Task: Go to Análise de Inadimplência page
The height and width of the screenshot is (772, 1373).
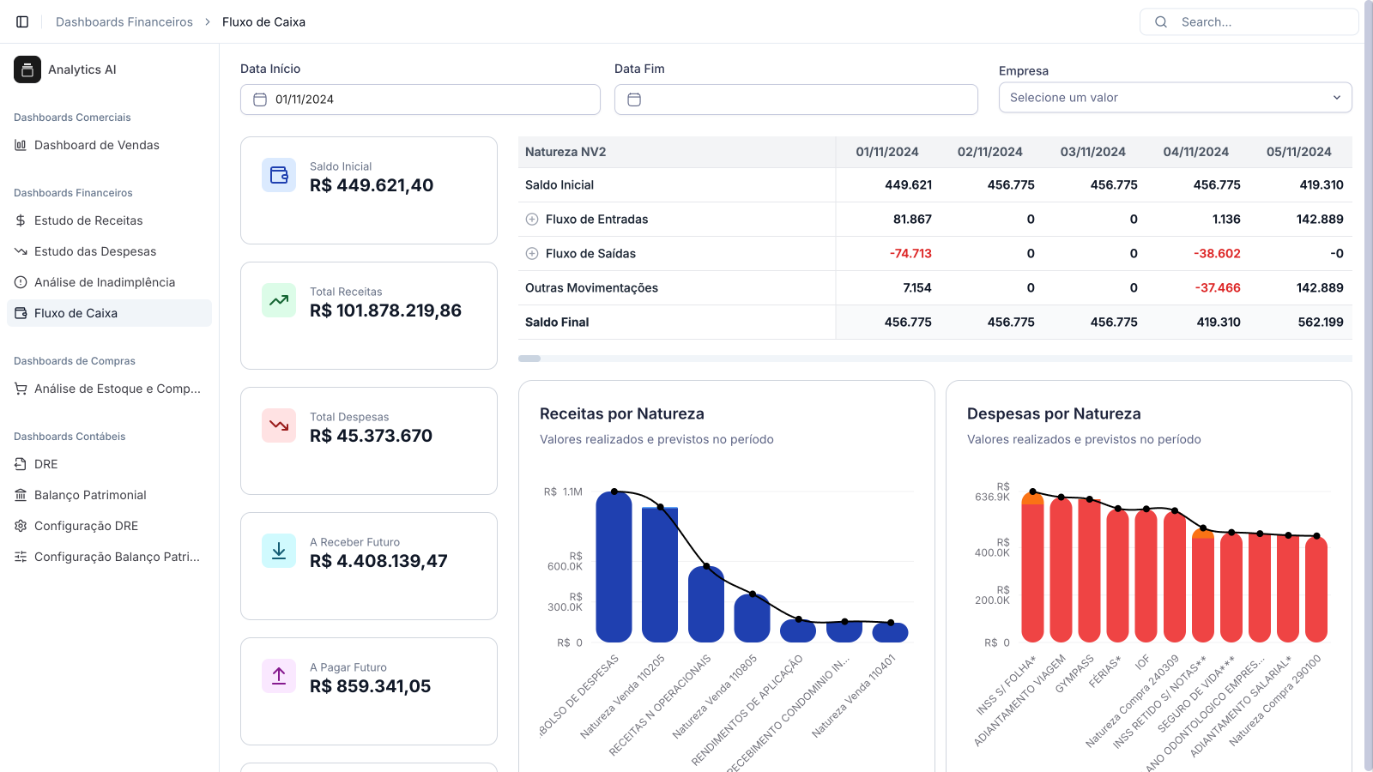Action: pyautogui.click(x=104, y=282)
